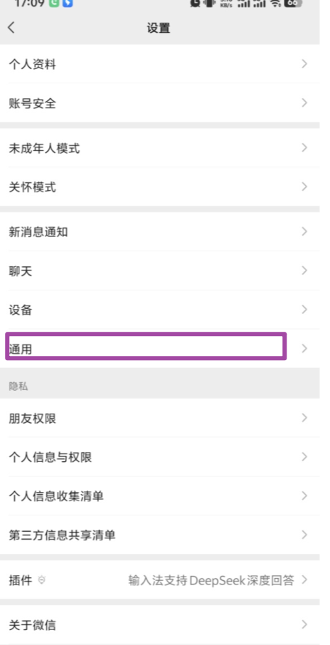View the 第三方信息共享清单 page

point(159,535)
